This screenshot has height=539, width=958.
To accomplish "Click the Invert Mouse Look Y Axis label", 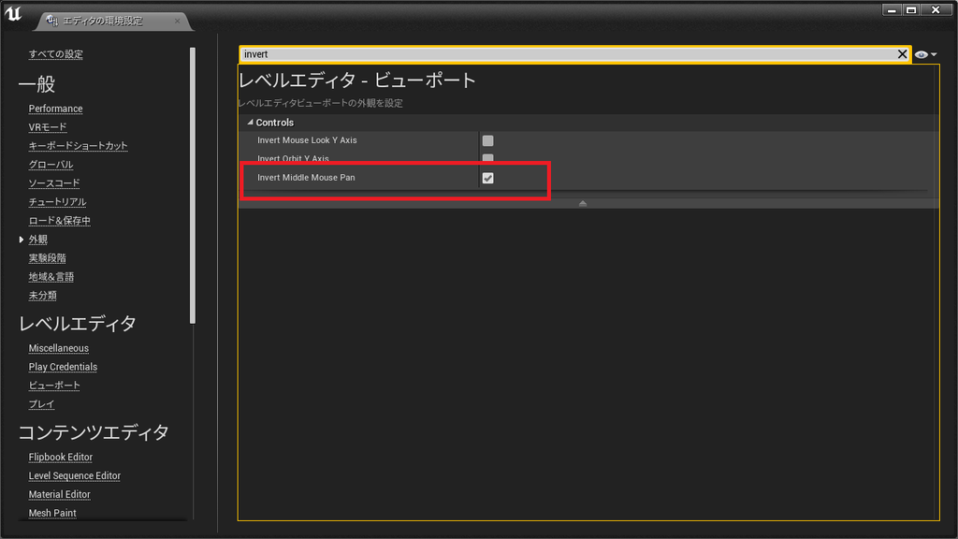I will pos(307,140).
